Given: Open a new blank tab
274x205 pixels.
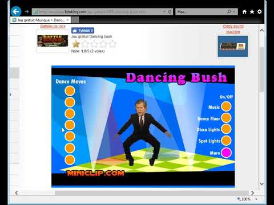Looking at the screenshot, I should coord(75,20).
